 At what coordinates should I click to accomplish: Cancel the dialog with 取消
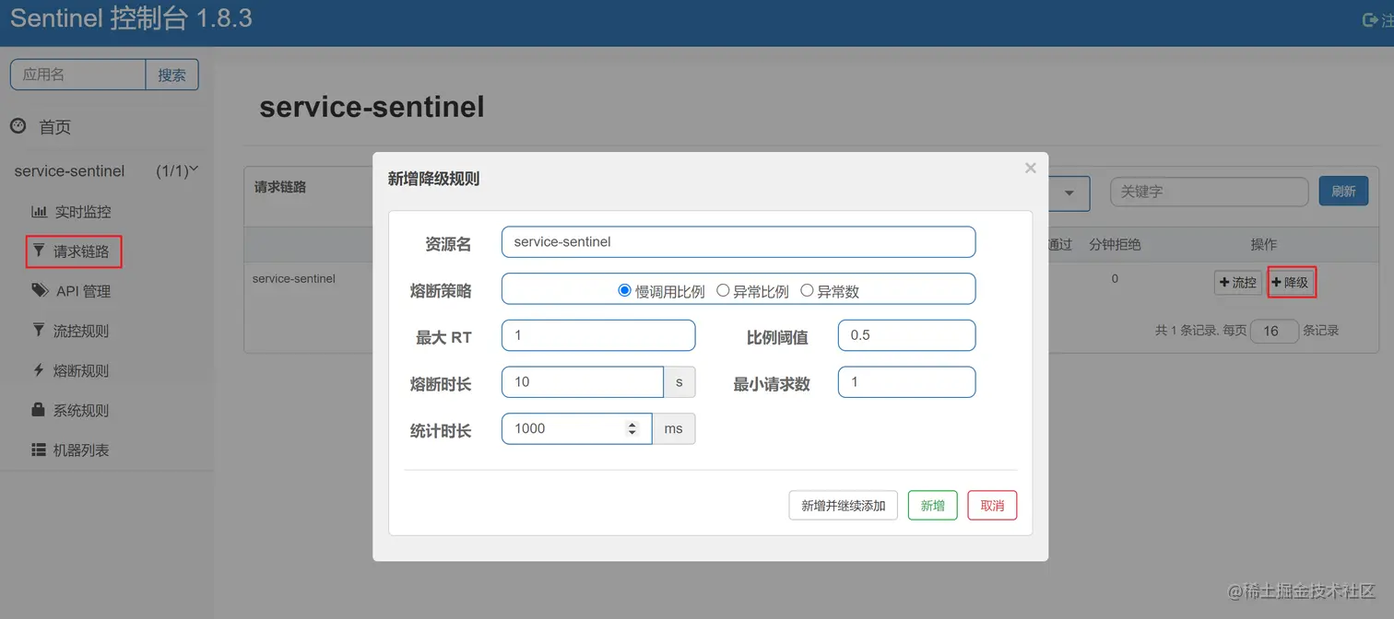point(992,506)
